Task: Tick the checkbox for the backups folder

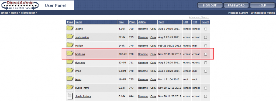Action: pyautogui.click(x=205, y=54)
